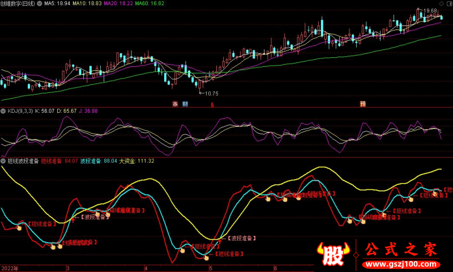453x272 pixels.
Task: Expand the 短线波段准备 indicator dropdown arrow
Action: coord(3,161)
